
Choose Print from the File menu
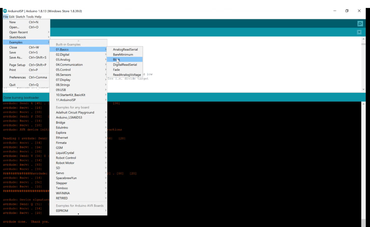[27, 70]
